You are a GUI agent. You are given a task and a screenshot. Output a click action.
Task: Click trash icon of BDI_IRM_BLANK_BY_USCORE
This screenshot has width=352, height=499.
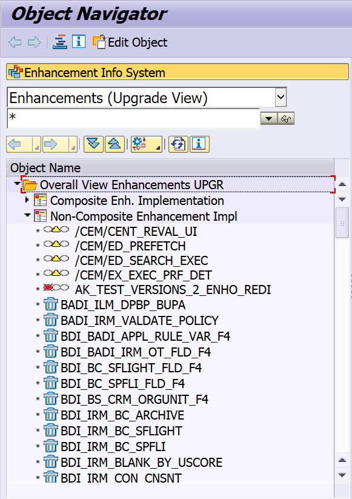pos(50,462)
